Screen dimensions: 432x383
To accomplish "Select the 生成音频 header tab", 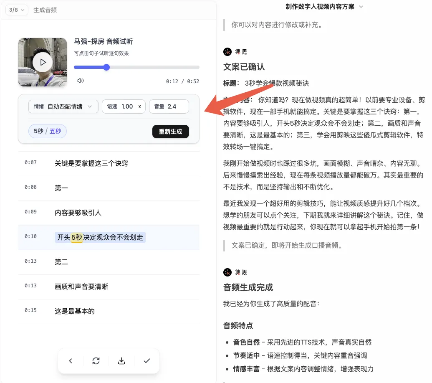I will [46, 10].
